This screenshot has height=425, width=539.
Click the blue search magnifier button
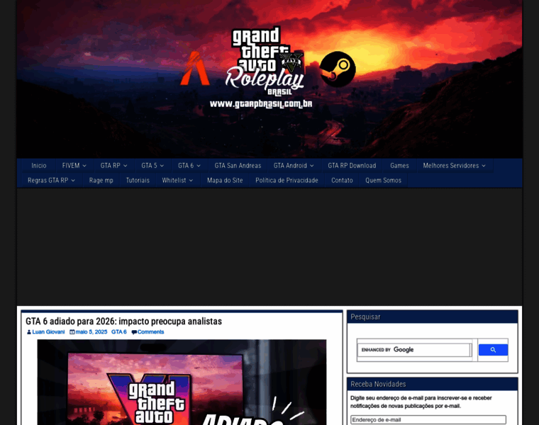493,350
